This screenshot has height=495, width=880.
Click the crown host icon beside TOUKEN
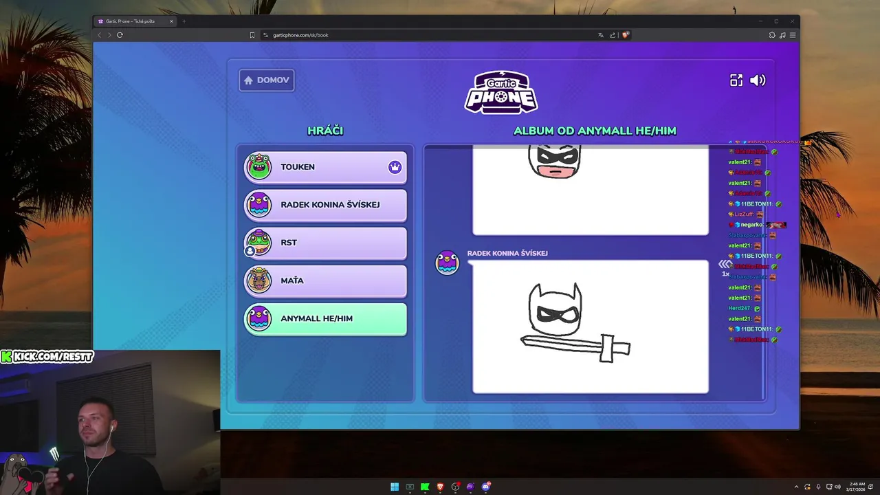coord(395,167)
